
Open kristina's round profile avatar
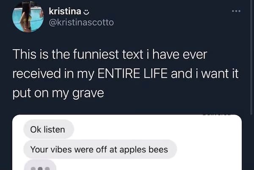pyautogui.click(x=28, y=16)
